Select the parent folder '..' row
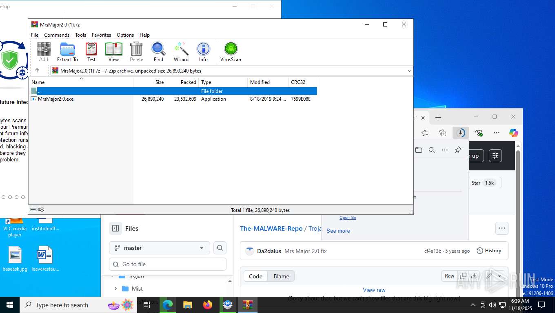The height and width of the screenshot is (313, 555). point(173,91)
